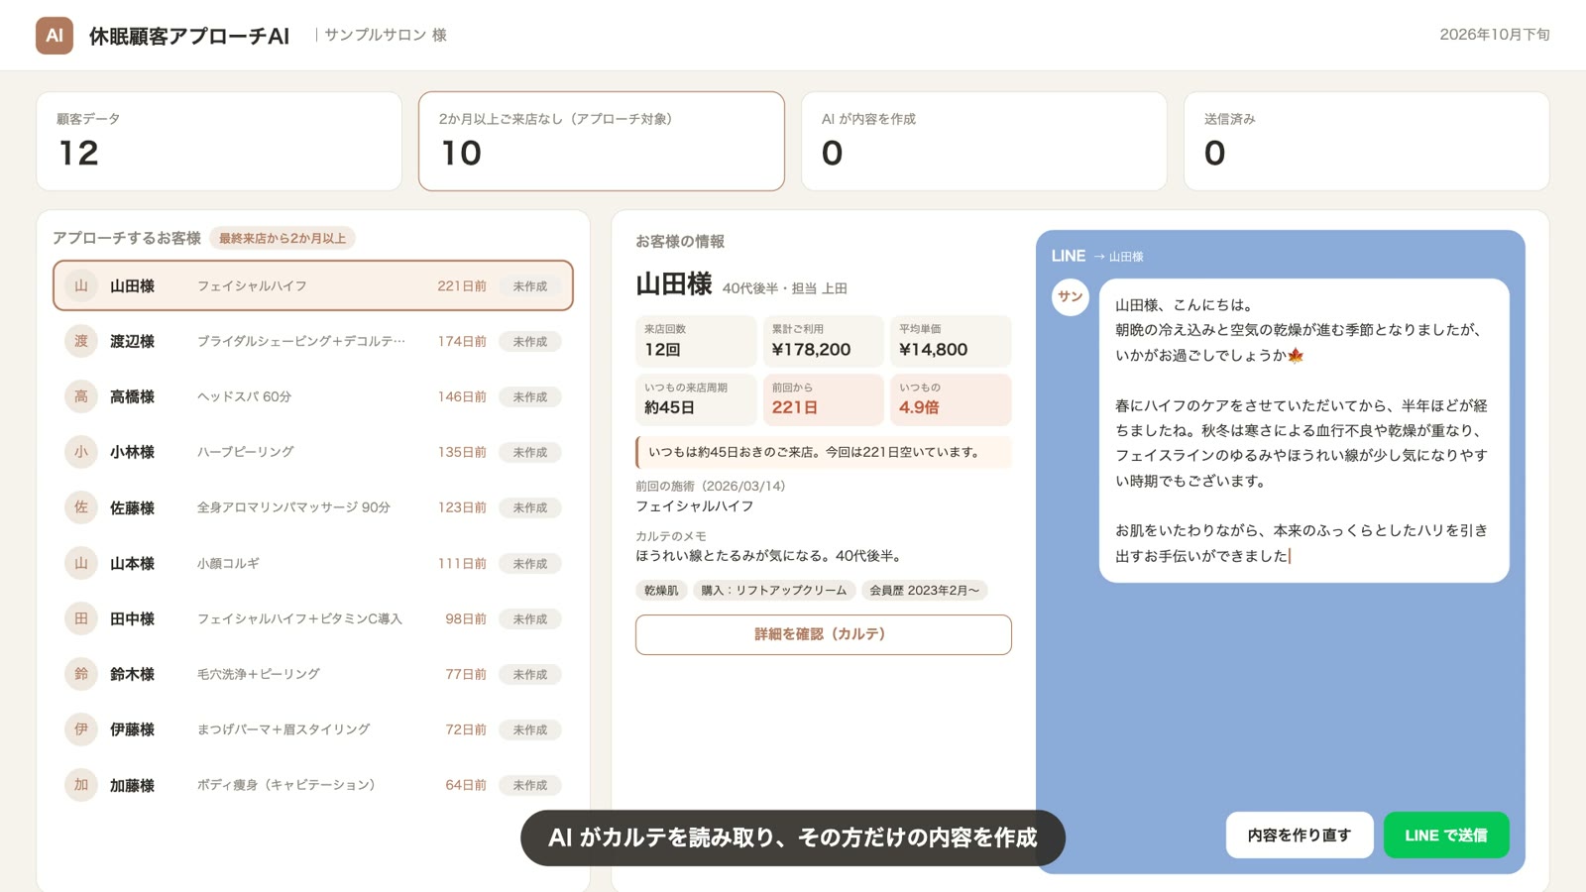Click the 鈴 avatar for 鈴木様
The width and height of the screenshot is (1586, 892).
[x=81, y=674]
